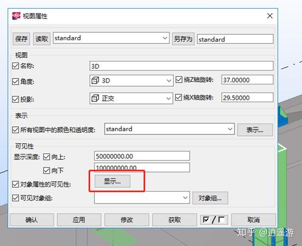
Task: Toggle the 可见对象组 checkbox
Action: coord(15,198)
